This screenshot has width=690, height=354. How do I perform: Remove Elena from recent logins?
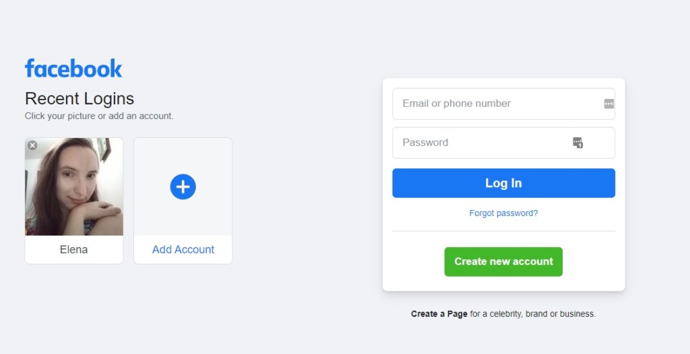(32, 145)
